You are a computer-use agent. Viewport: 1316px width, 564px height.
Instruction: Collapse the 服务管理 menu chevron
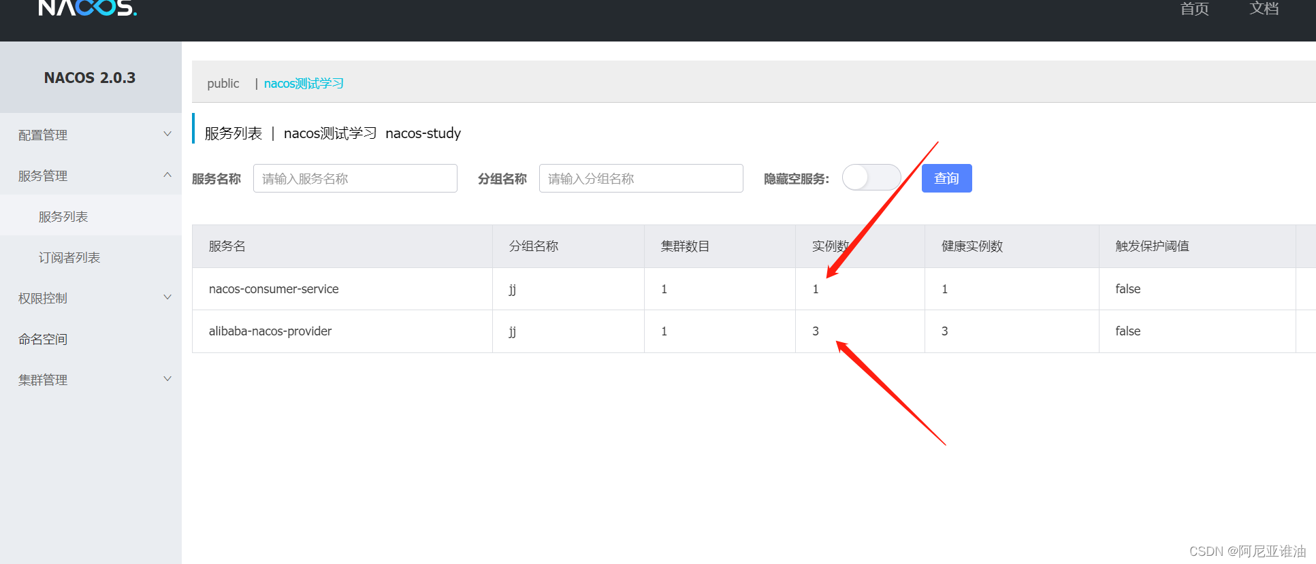click(x=167, y=175)
